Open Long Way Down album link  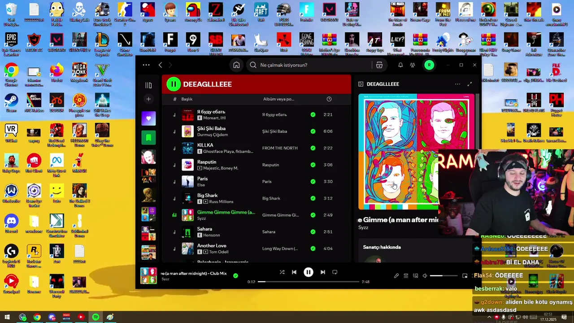[x=280, y=249]
